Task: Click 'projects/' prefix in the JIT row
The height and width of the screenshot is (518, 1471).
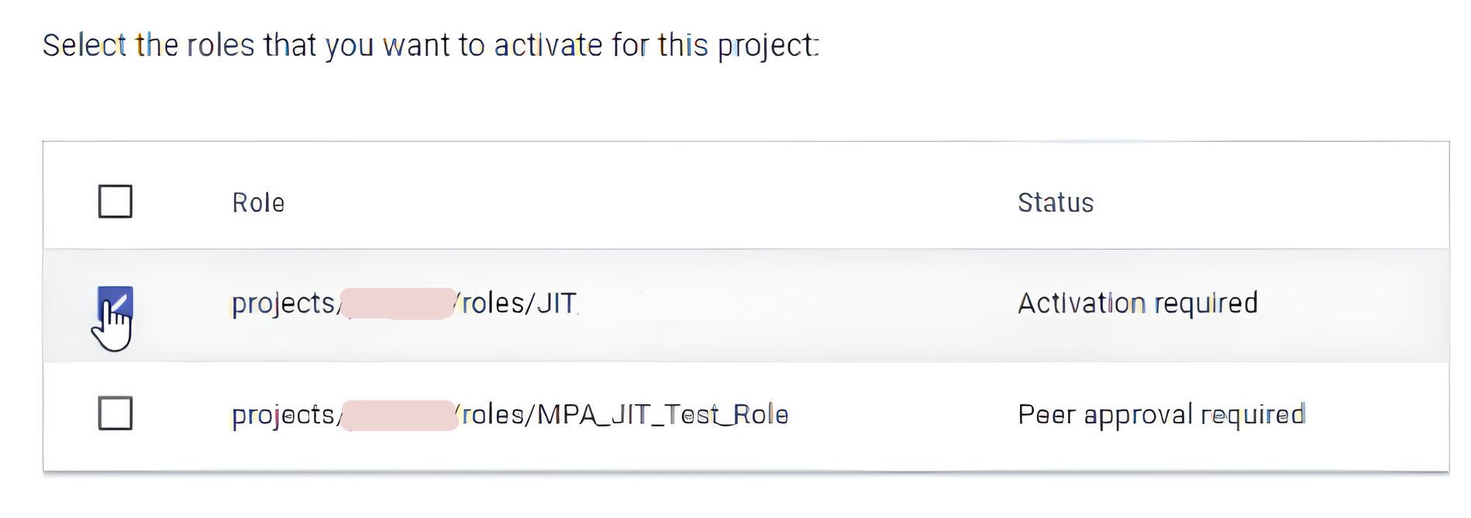Action: pyautogui.click(x=284, y=303)
